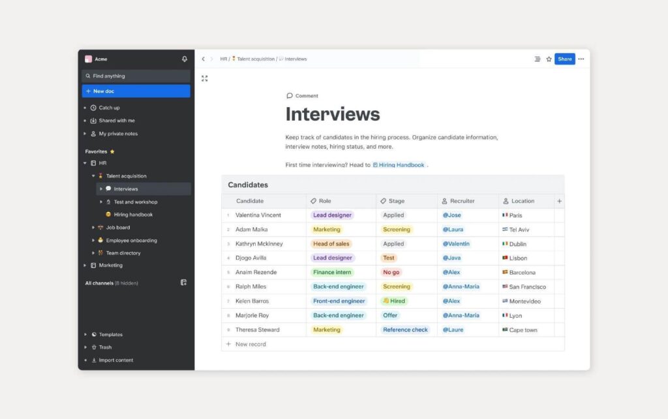
Task: Add a new column with the plus icon
Action: tap(559, 201)
